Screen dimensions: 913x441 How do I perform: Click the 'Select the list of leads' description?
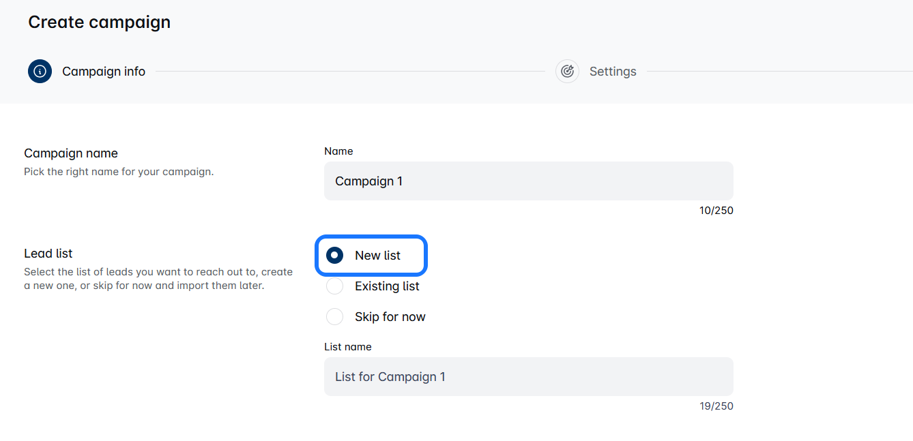coord(158,279)
